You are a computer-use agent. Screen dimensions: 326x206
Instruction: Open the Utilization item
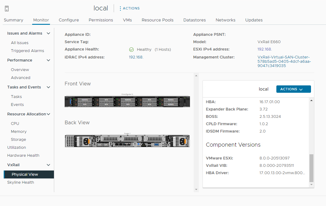tap(17, 148)
